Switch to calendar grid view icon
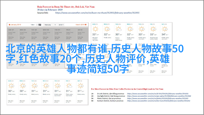Viewport: 204px width, 115px height. [40, 25]
